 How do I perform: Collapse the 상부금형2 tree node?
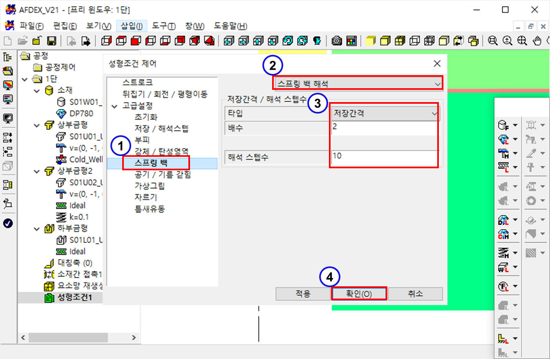(38, 171)
